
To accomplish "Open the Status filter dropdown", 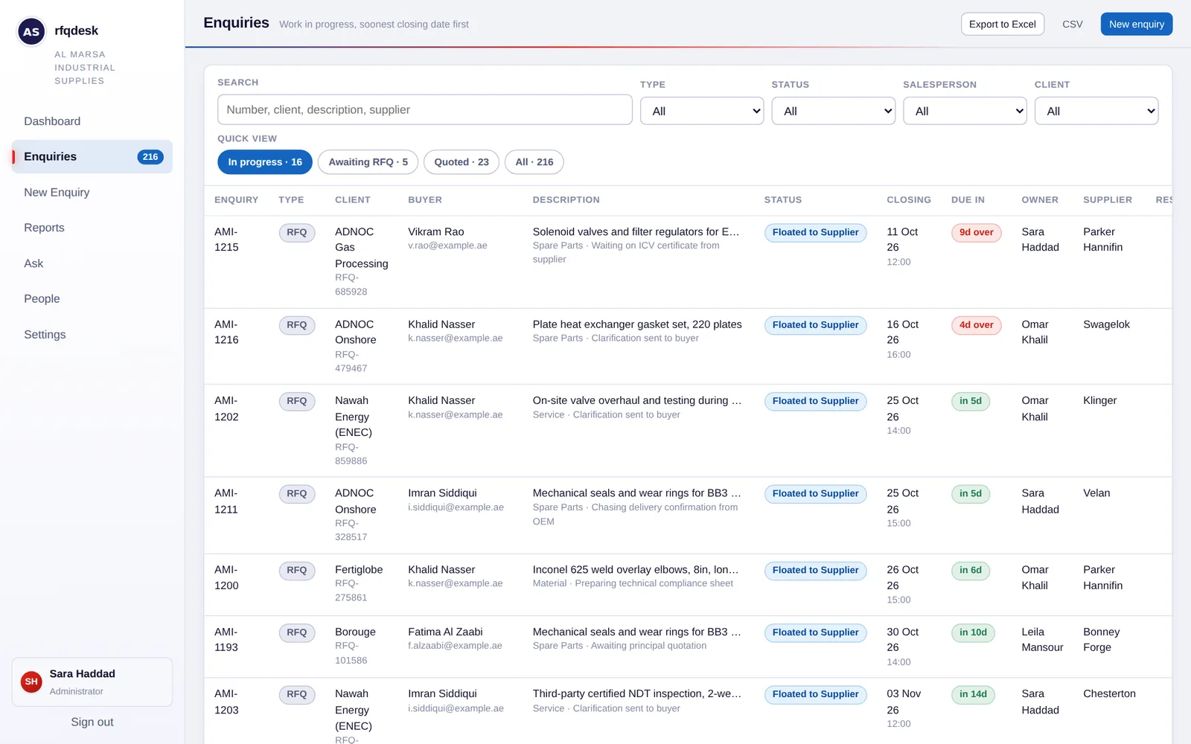I will pyautogui.click(x=833, y=111).
